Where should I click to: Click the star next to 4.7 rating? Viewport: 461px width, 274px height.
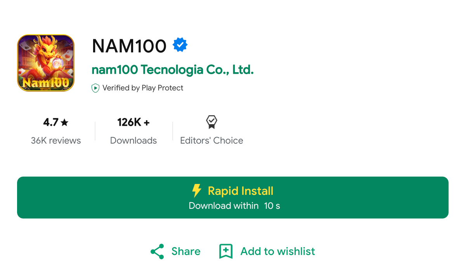pos(64,122)
